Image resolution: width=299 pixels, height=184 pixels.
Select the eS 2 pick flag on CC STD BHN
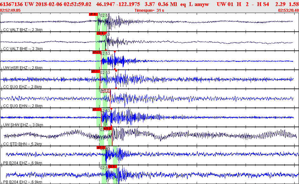tap(107, 128)
